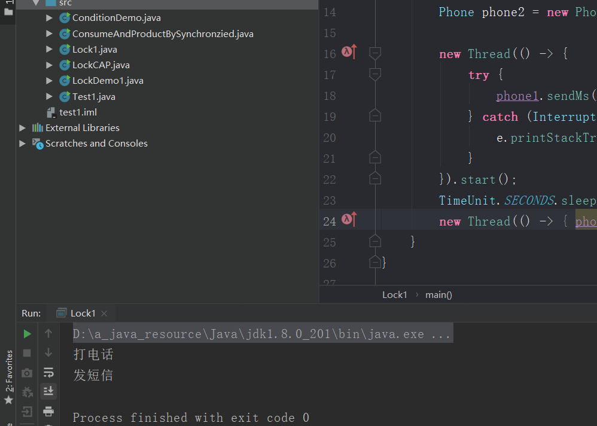This screenshot has width=597, height=426.
Task: Select Lock1.java in project tree
Action: [95, 50]
